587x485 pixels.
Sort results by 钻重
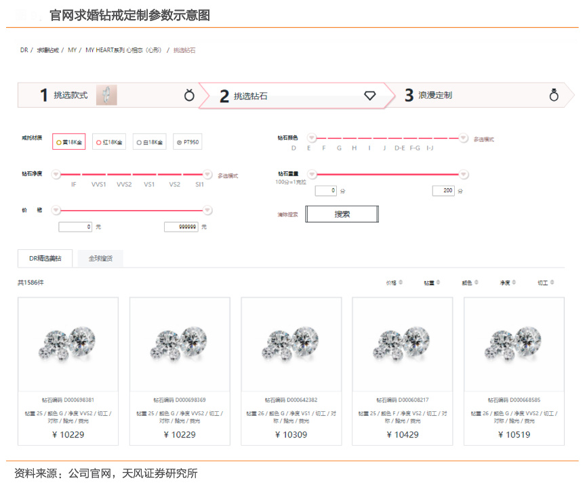pyautogui.click(x=432, y=282)
